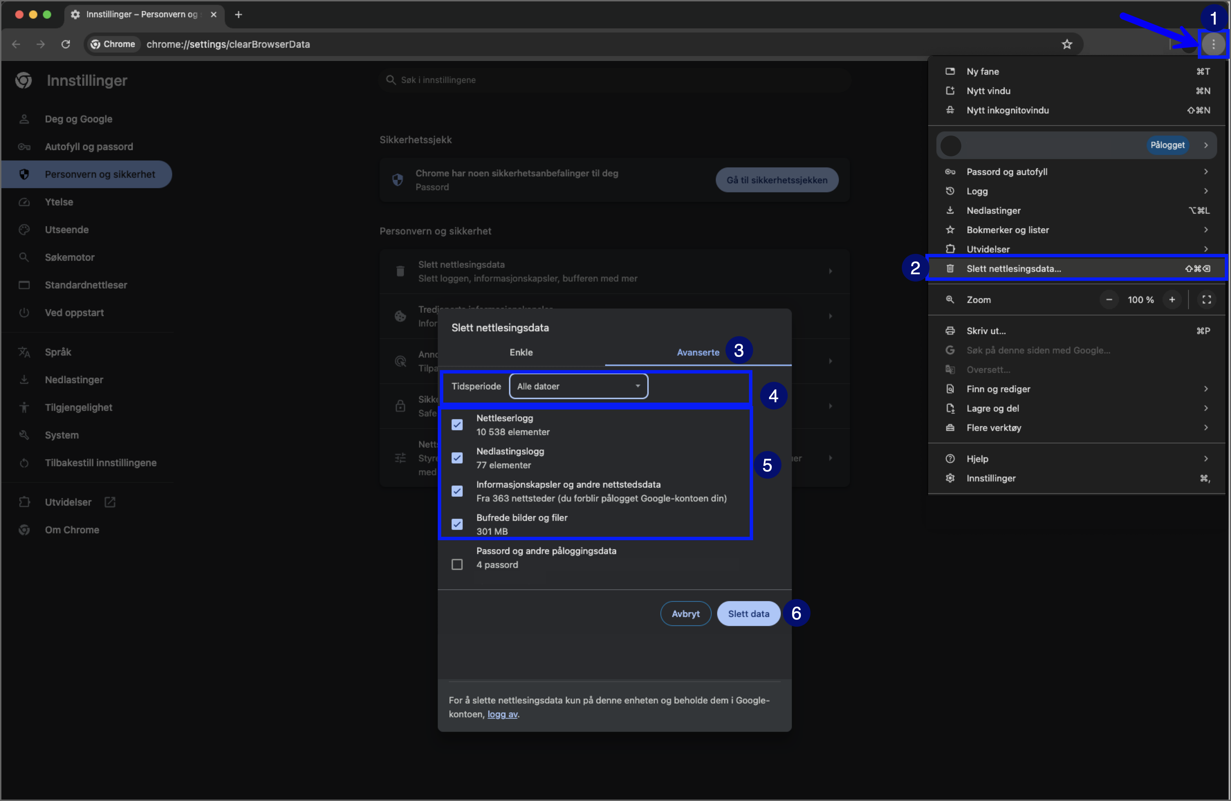Open a new tab with plus icon
The image size is (1231, 801).
click(x=239, y=15)
